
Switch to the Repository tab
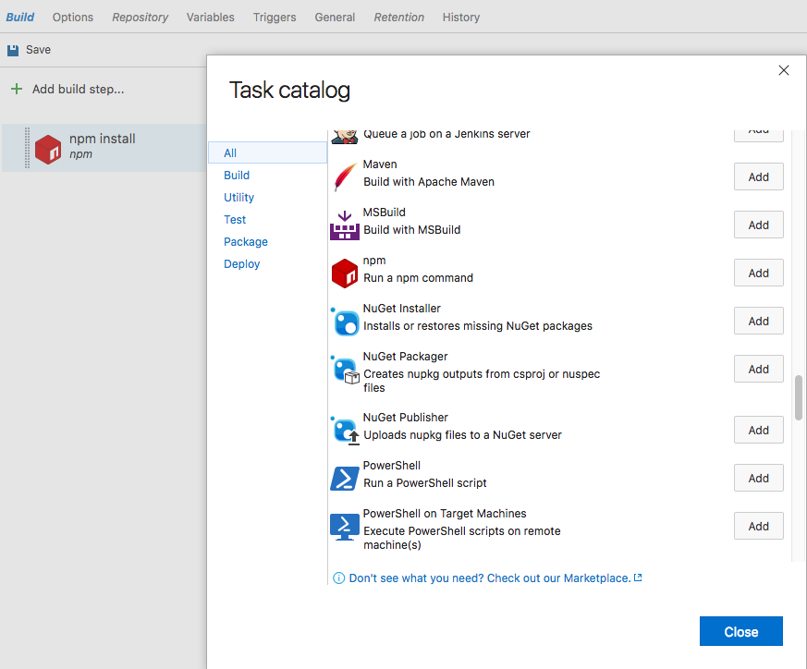click(140, 17)
